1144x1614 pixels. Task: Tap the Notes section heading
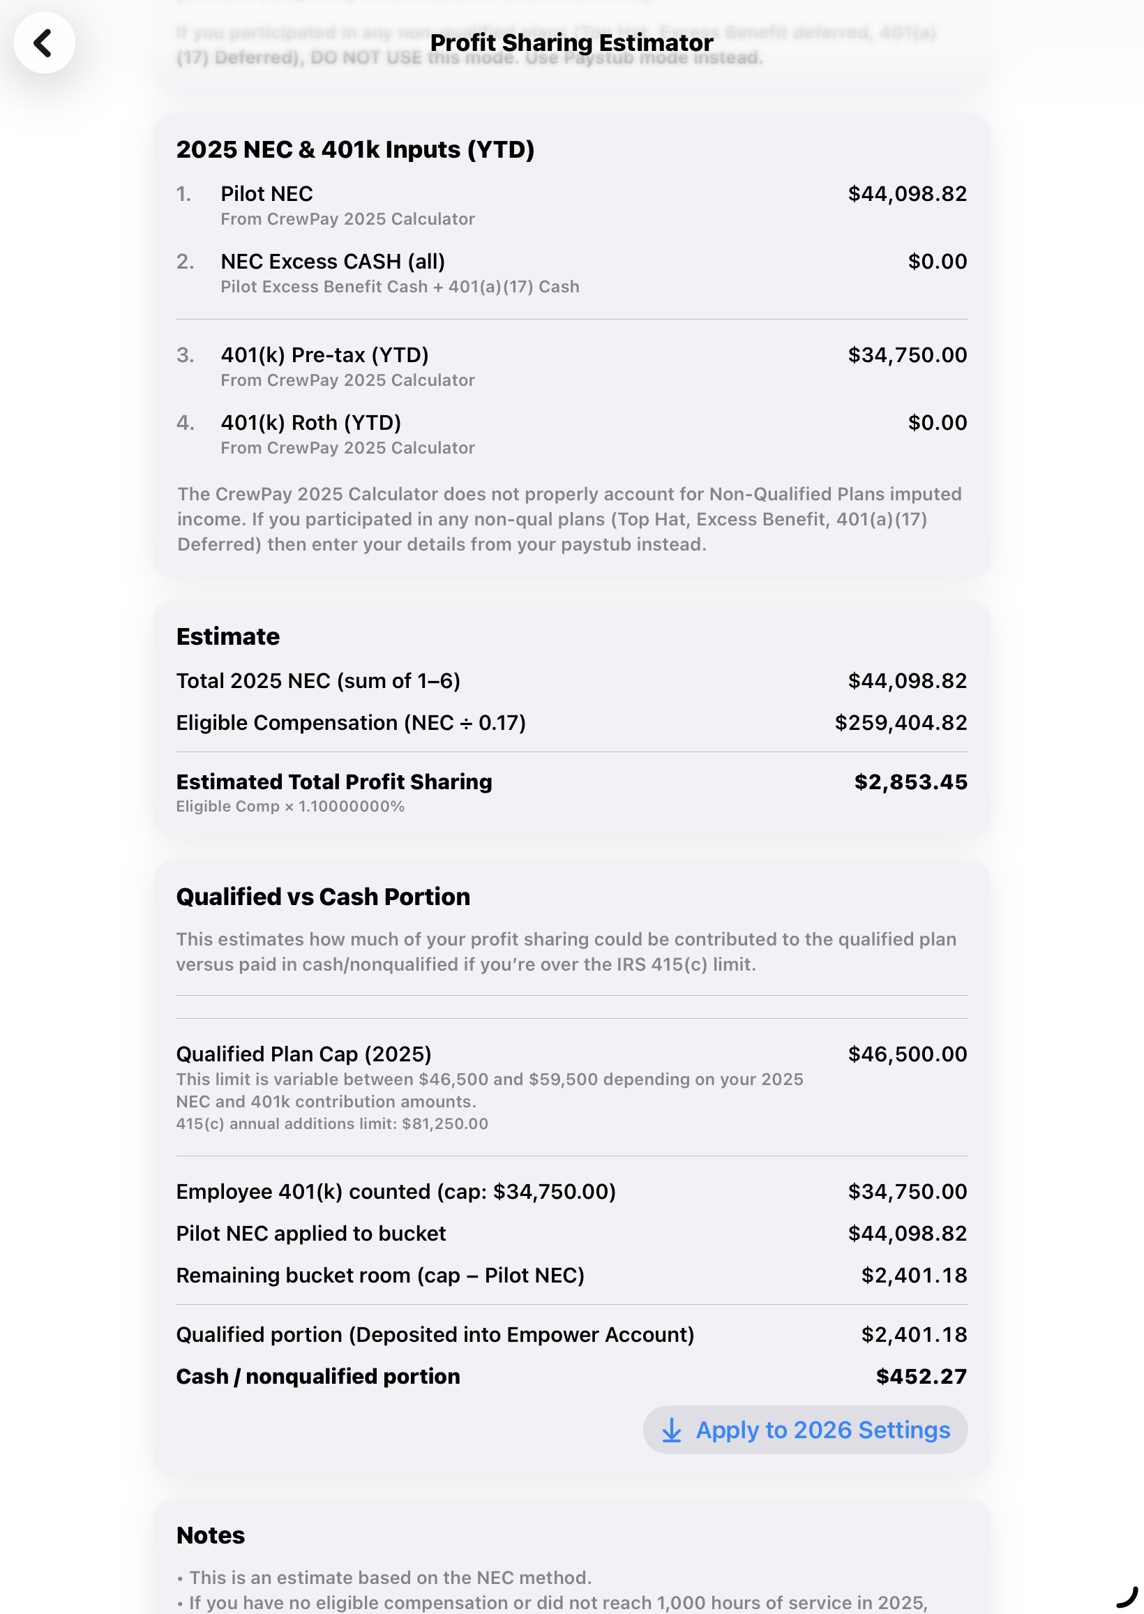tap(210, 1534)
